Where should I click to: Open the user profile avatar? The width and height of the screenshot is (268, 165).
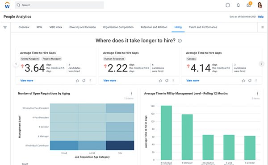click(260, 5)
